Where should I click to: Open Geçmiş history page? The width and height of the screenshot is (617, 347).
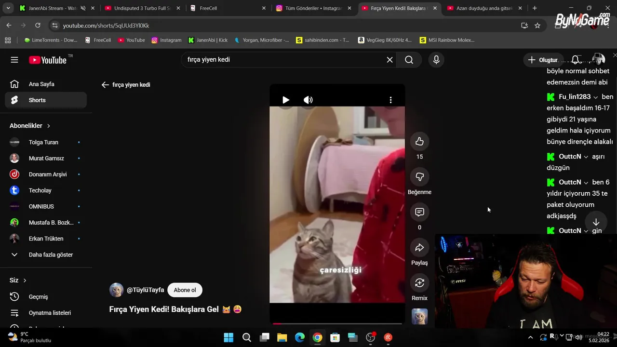pyautogui.click(x=46, y=297)
